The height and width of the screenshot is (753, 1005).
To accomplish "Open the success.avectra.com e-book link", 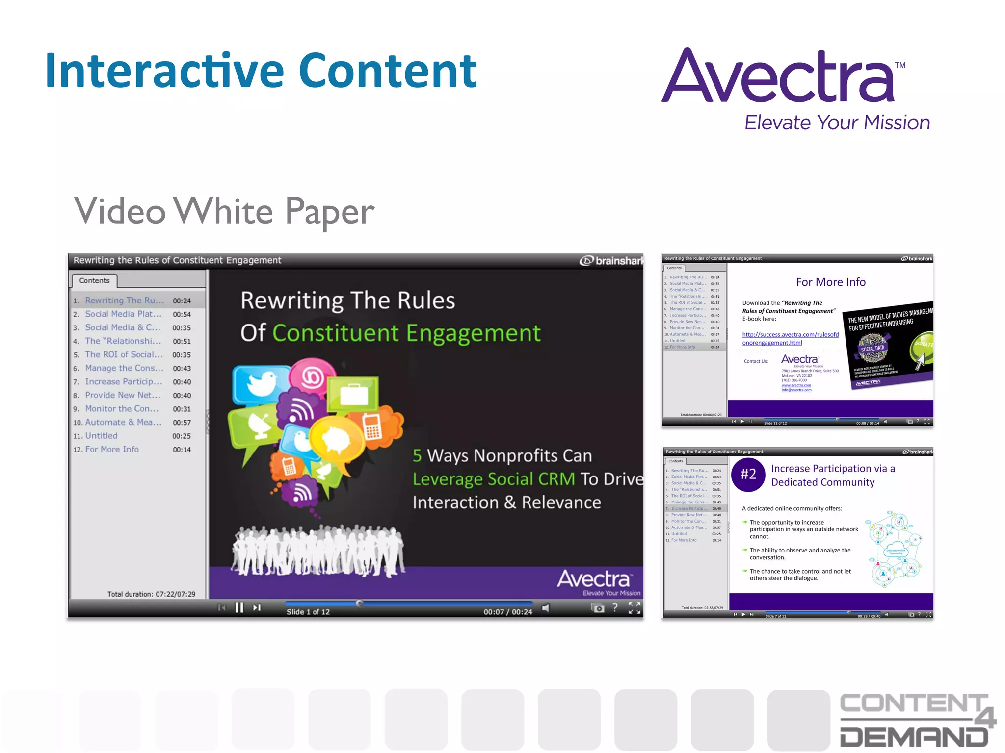I will click(790, 339).
